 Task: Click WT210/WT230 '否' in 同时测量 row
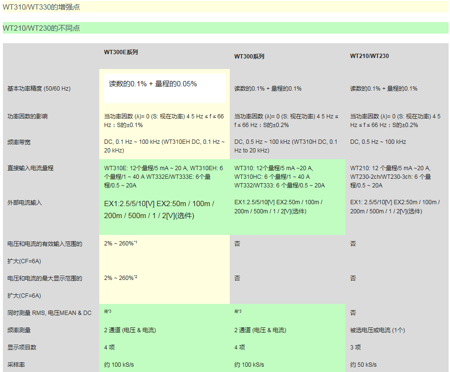pyautogui.click(x=353, y=313)
